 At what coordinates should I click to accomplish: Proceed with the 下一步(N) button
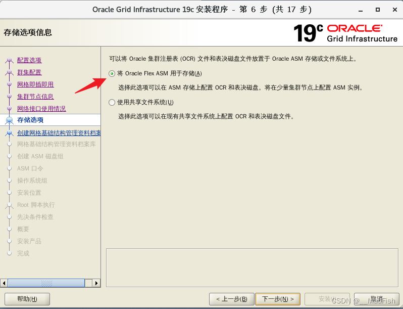point(278,299)
